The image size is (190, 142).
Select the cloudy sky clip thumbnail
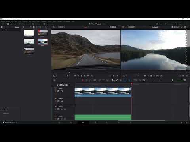pos(29,41)
